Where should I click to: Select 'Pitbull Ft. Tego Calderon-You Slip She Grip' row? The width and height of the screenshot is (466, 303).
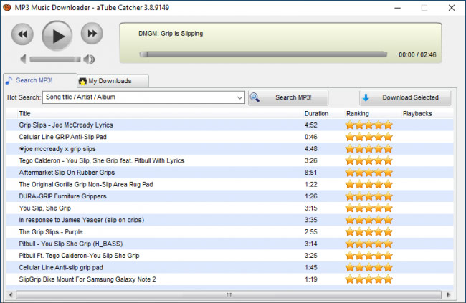[x=229, y=256]
